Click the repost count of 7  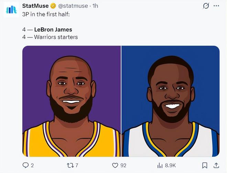77,165
